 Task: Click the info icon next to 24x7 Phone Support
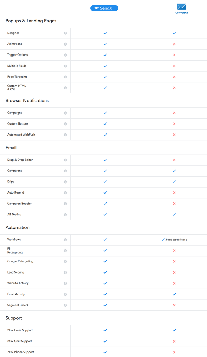(65, 352)
